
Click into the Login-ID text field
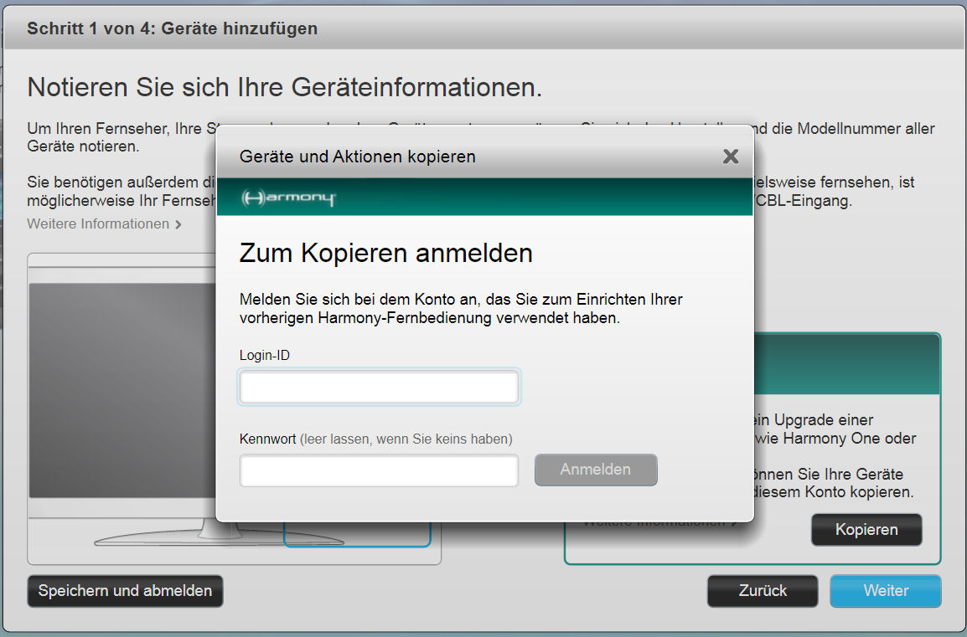pos(379,388)
